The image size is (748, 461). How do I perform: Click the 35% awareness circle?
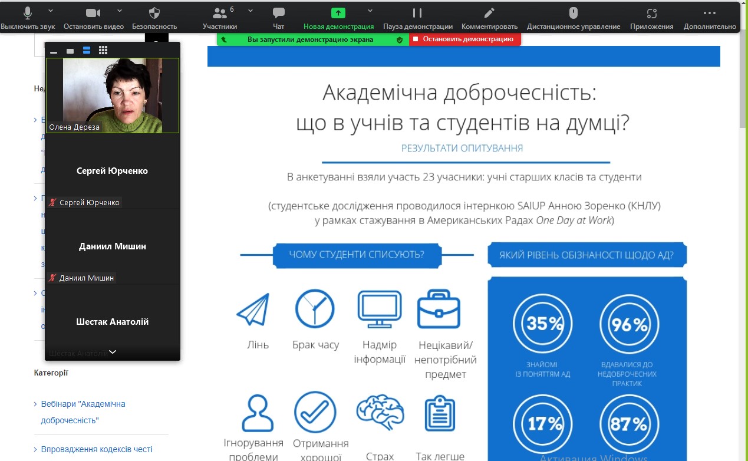[542, 324]
